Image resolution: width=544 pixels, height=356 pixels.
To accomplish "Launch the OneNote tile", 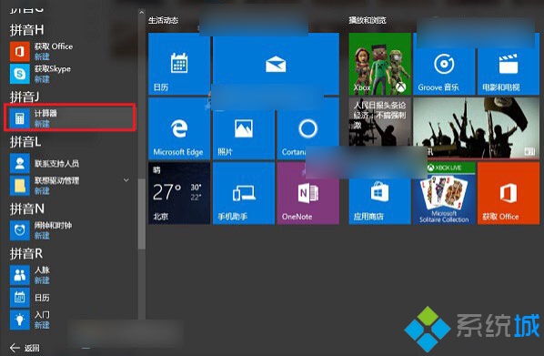I will (308, 193).
